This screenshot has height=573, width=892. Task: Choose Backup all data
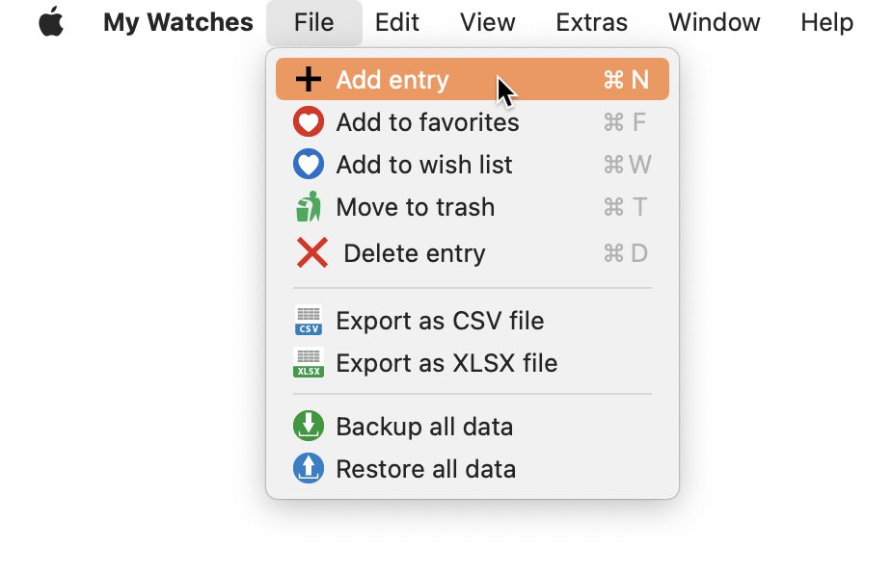coord(473,427)
